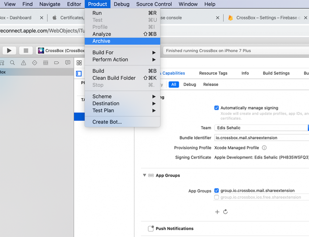Expand the Destination submenu
This screenshot has height=237, width=309.
[x=122, y=104]
